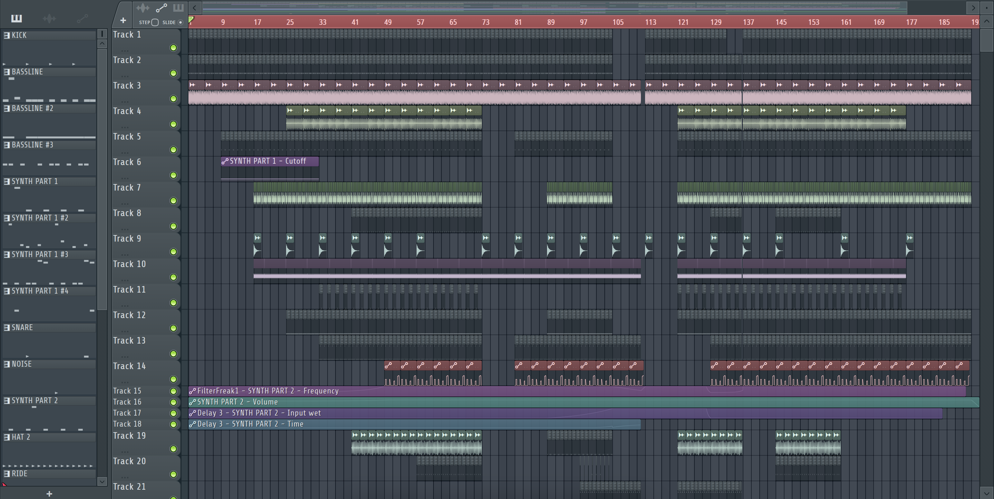This screenshot has height=499, width=994.
Task: Open Track 10 options dots
Action: point(124,280)
